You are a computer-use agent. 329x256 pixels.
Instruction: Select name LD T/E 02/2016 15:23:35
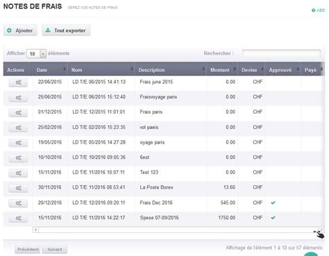coord(99,127)
